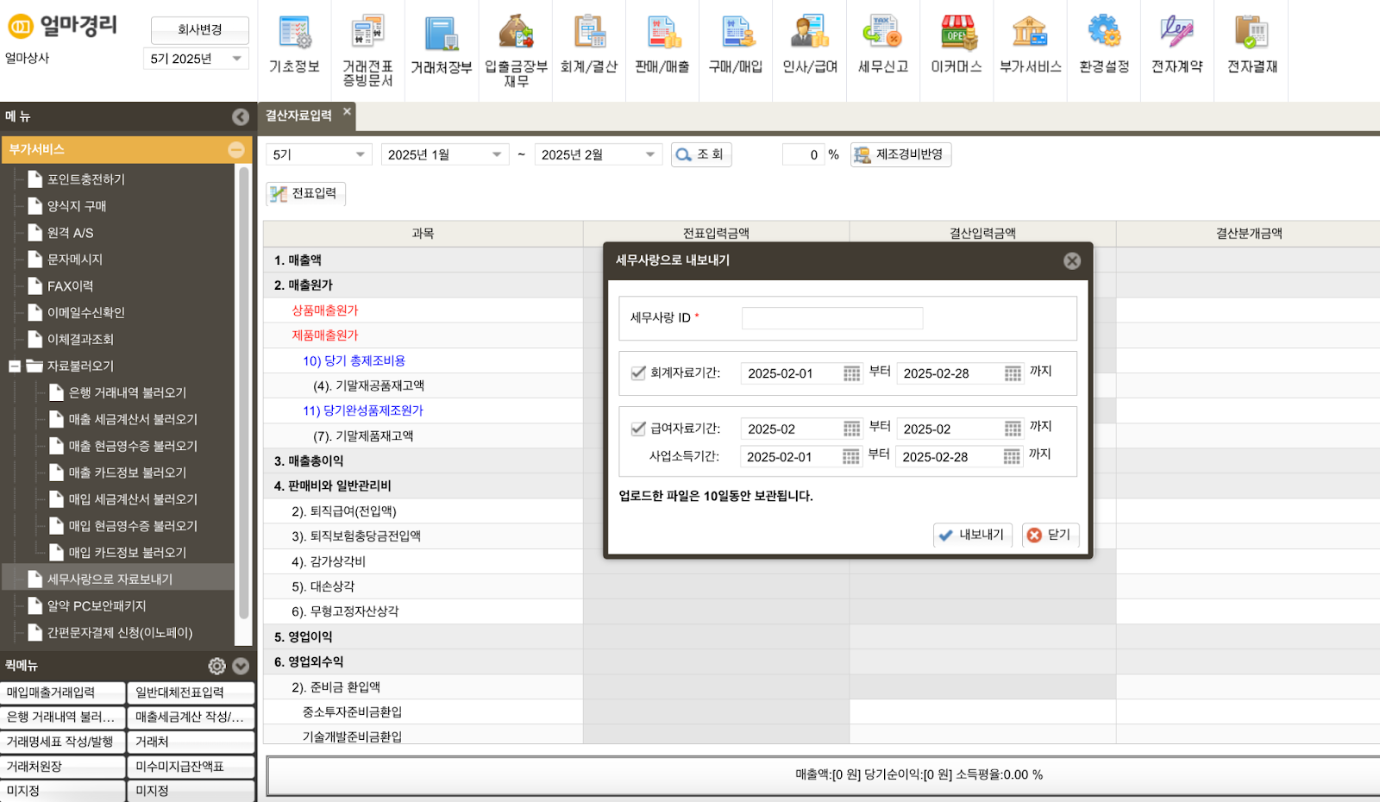Open the 전자계약 icon

click(x=1177, y=44)
